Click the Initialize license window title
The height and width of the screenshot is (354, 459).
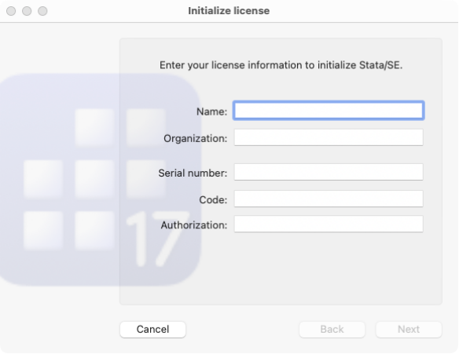point(229,11)
